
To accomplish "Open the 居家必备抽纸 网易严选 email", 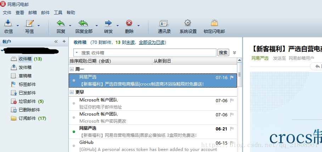I will [153, 131].
